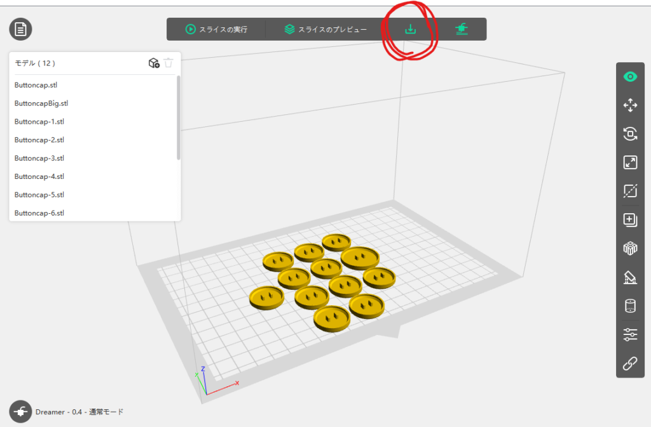651x427 pixels.
Task: Click the supports tool icon
Action: [x=630, y=277]
